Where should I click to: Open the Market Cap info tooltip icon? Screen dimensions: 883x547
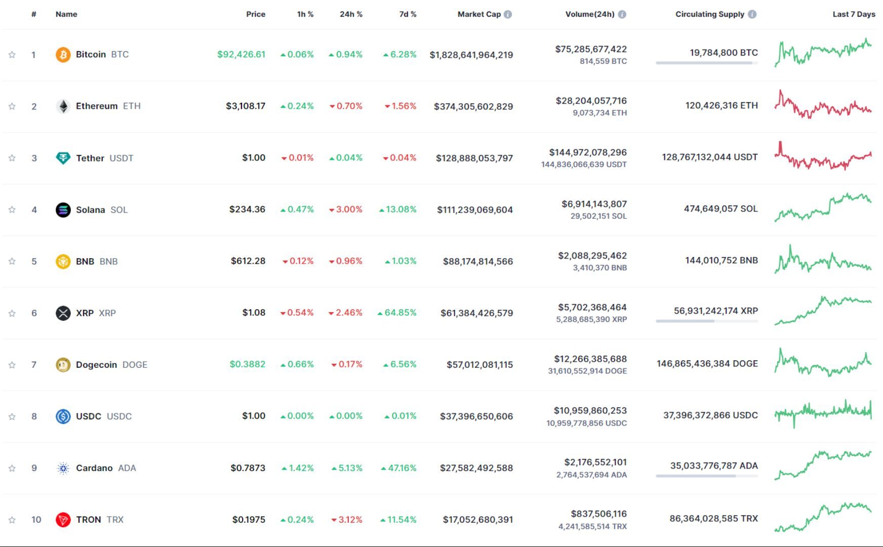click(508, 14)
